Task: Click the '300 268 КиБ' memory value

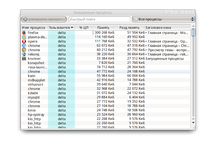Action: click(104, 33)
